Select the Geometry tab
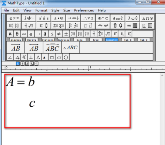The image size is (165, 145). [x=112, y=40]
